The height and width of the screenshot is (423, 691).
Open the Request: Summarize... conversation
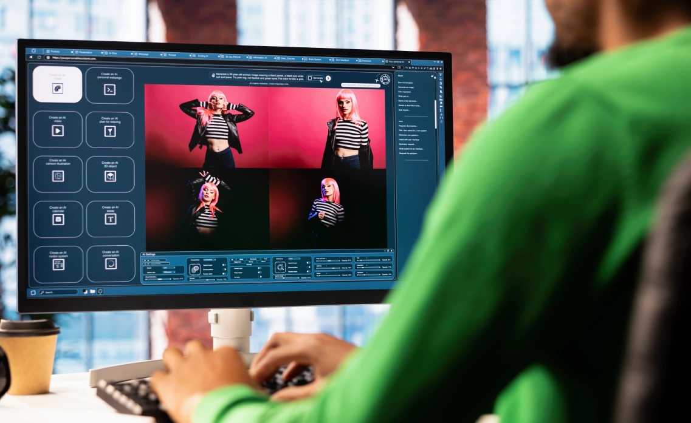tap(408, 126)
